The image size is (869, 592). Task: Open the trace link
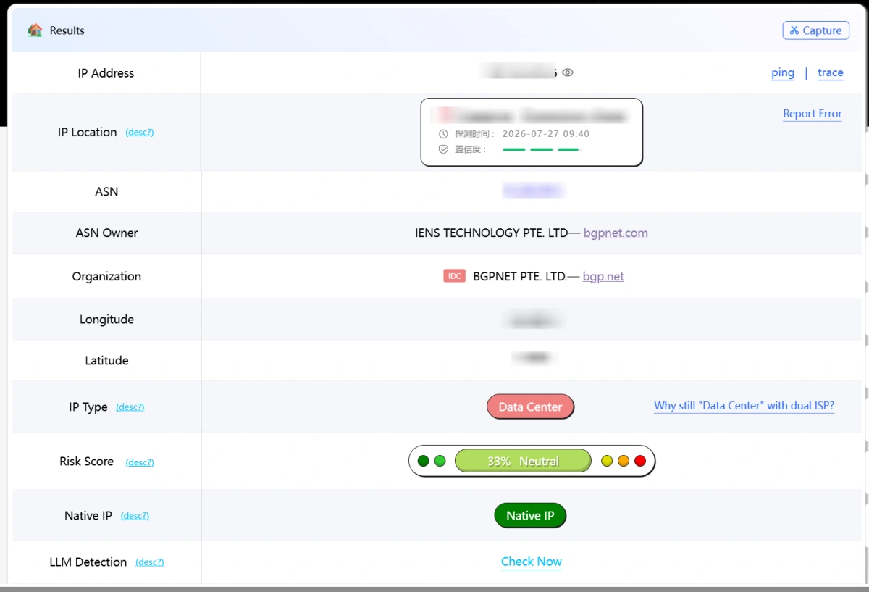[831, 72]
